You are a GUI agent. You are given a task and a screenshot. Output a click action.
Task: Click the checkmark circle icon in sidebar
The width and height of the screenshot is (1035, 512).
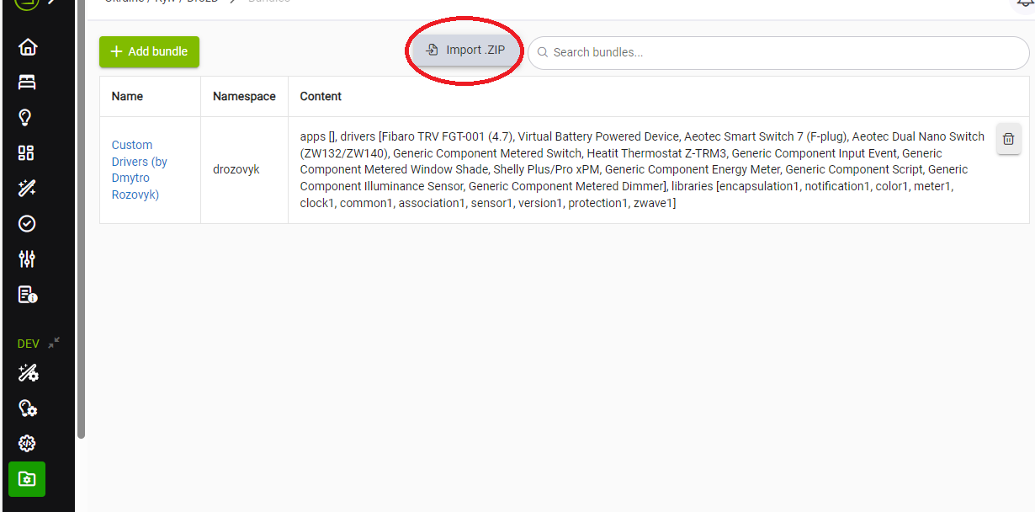(x=27, y=224)
